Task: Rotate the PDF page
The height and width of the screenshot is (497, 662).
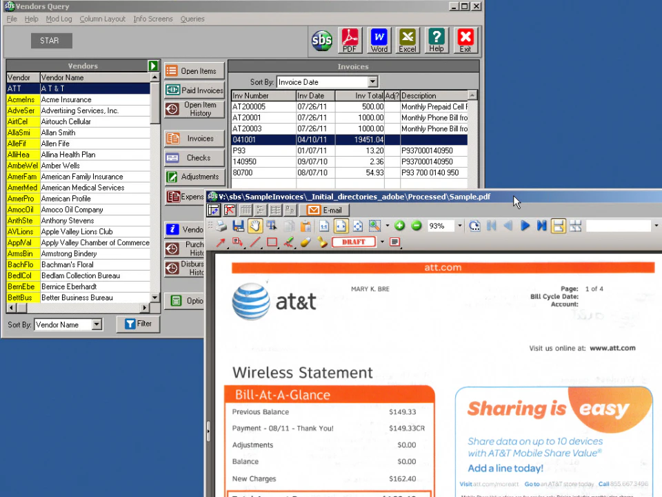Action: [x=474, y=226]
